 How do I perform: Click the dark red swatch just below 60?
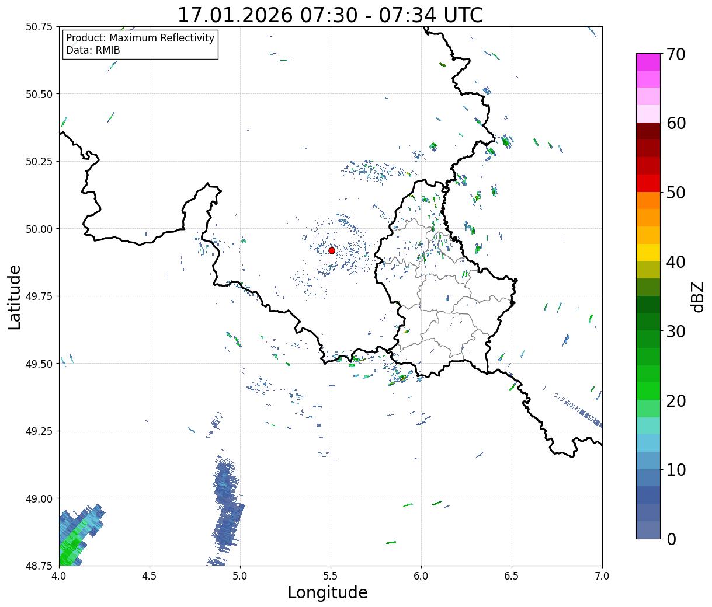pos(648,131)
